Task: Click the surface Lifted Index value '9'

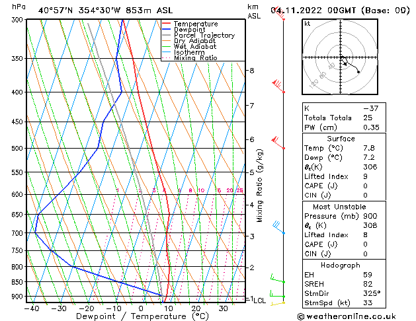Action: (365, 176)
